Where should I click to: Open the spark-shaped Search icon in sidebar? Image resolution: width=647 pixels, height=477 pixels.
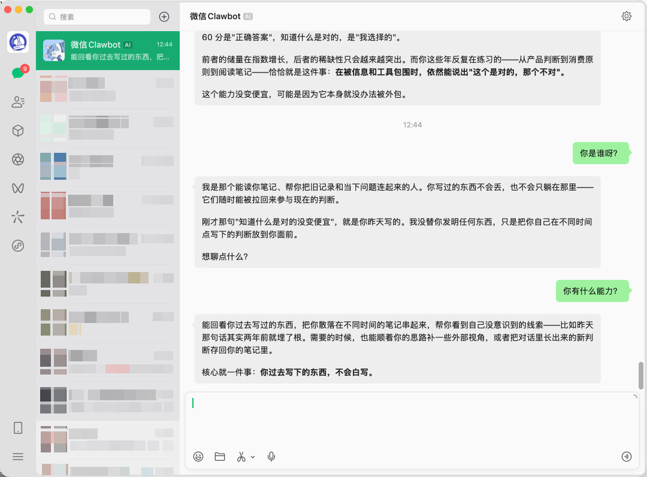click(x=18, y=217)
